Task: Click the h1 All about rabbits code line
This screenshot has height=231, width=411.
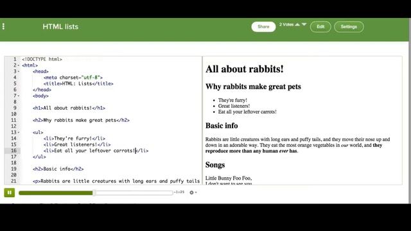Action: (69, 108)
